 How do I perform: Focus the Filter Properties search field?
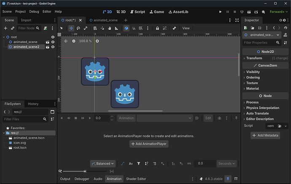coord(262,43)
